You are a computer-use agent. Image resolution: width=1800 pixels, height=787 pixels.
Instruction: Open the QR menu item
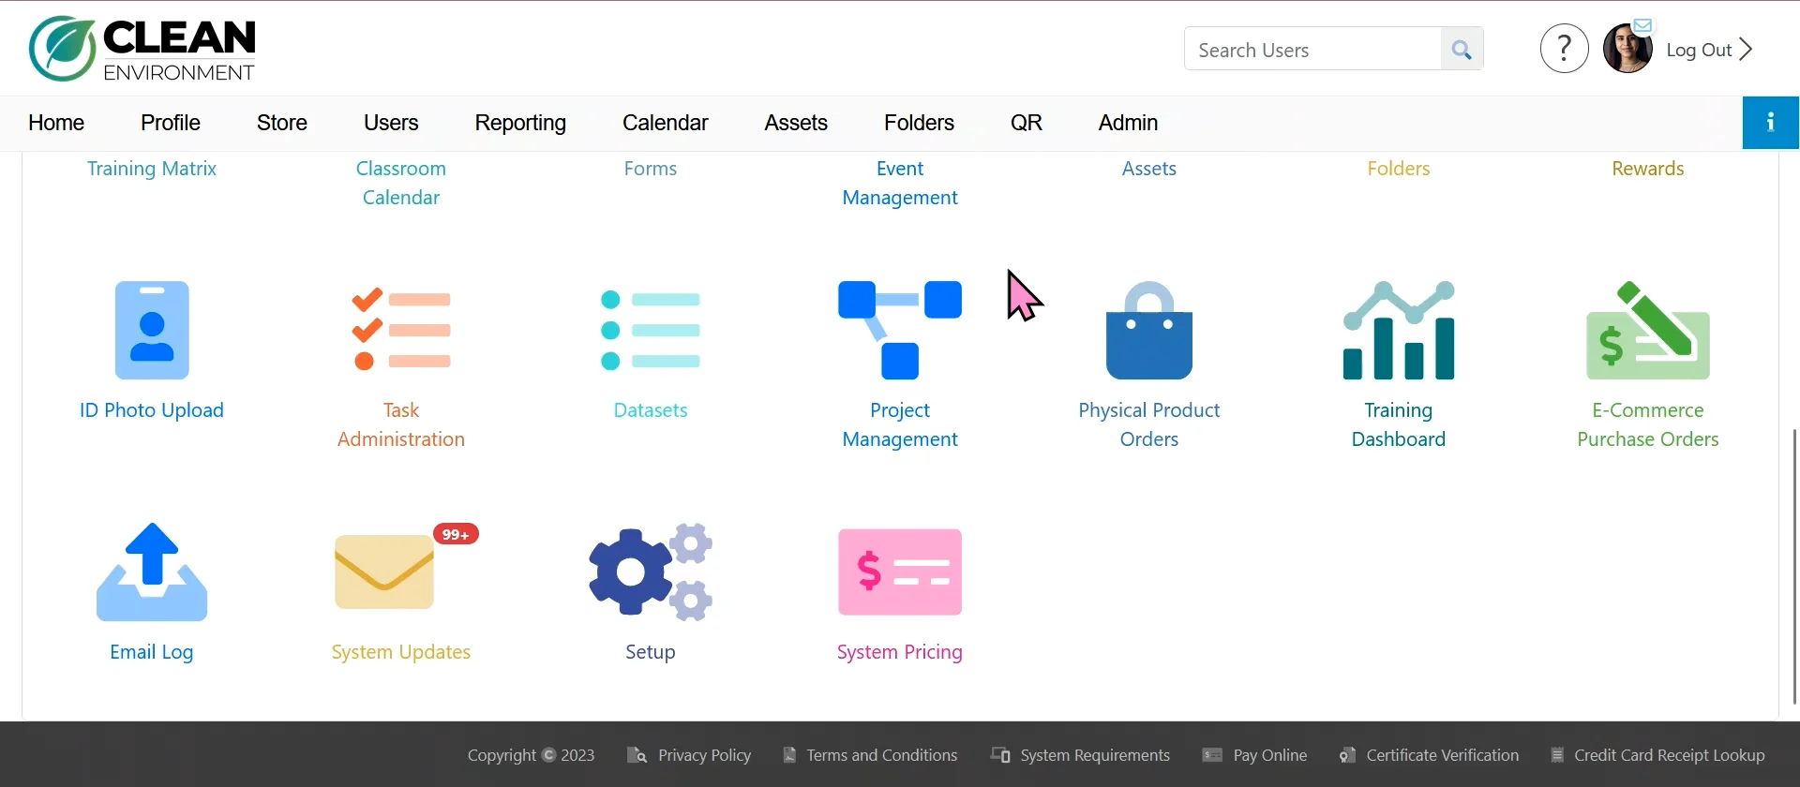1027,123
